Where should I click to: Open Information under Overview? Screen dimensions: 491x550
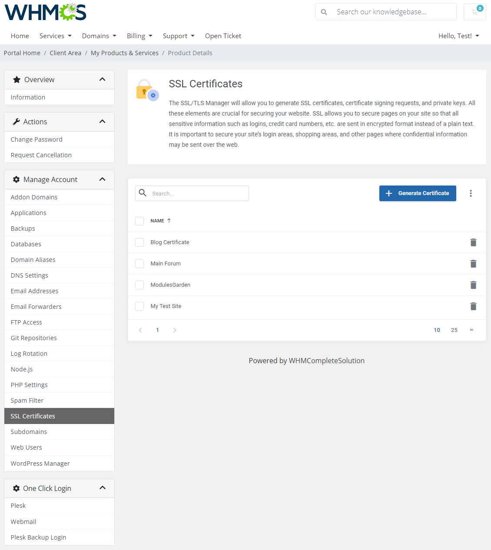point(59,97)
